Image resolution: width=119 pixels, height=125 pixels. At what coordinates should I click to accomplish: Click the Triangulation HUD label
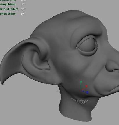(8, 4)
